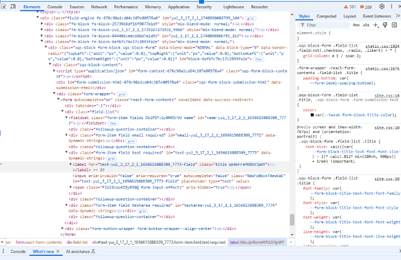Image resolution: width=401 pixels, height=260 pixels.
Task: Open the Event Listeners tab
Action: tap(377, 16)
